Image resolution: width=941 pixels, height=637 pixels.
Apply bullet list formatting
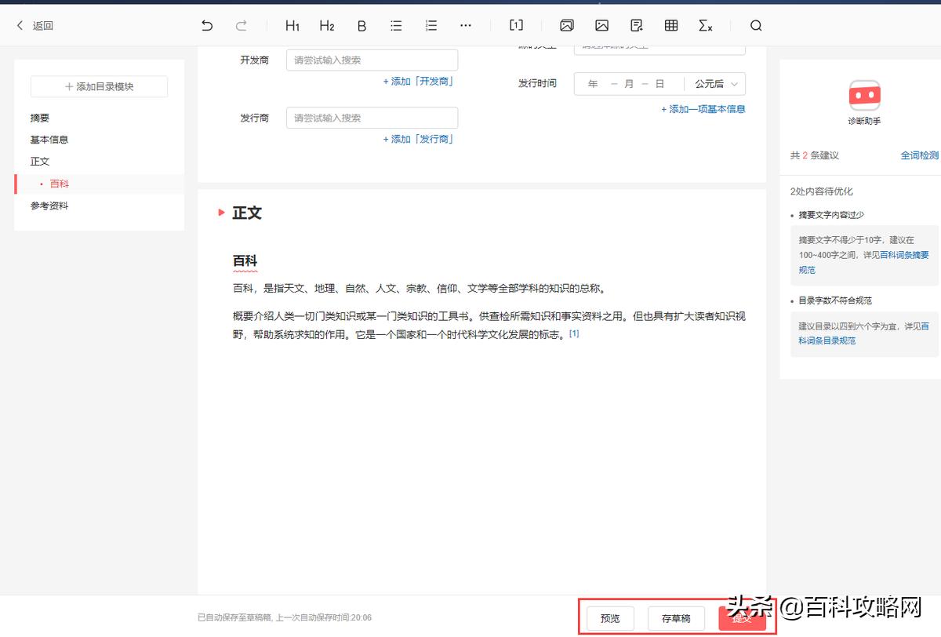point(396,25)
